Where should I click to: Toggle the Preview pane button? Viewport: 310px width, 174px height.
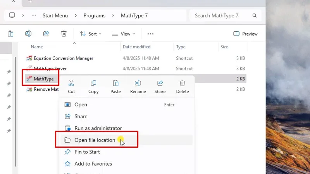click(x=245, y=34)
